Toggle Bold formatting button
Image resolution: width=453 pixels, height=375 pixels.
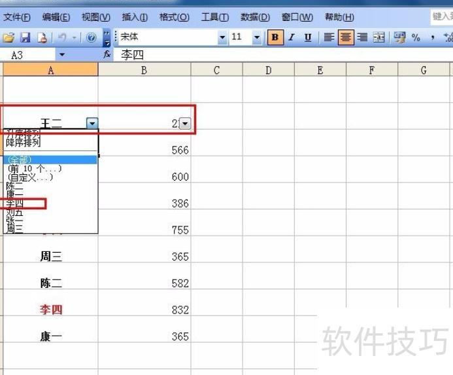click(275, 37)
